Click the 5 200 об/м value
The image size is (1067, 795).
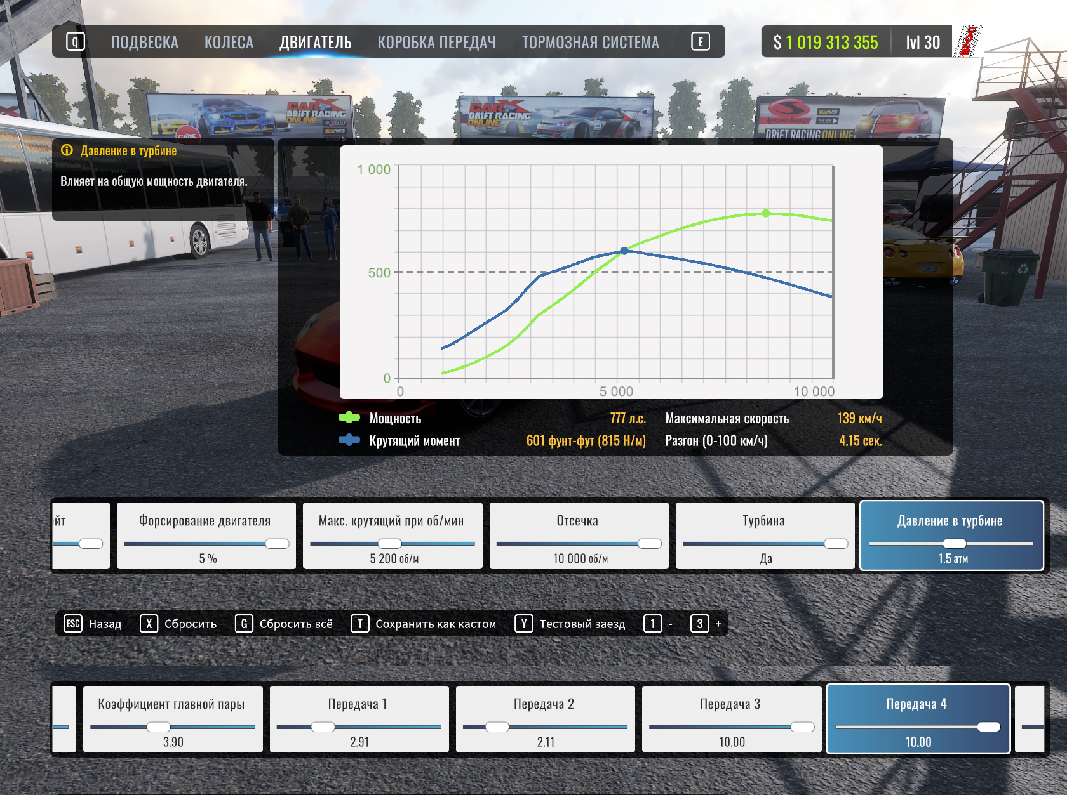coord(394,559)
